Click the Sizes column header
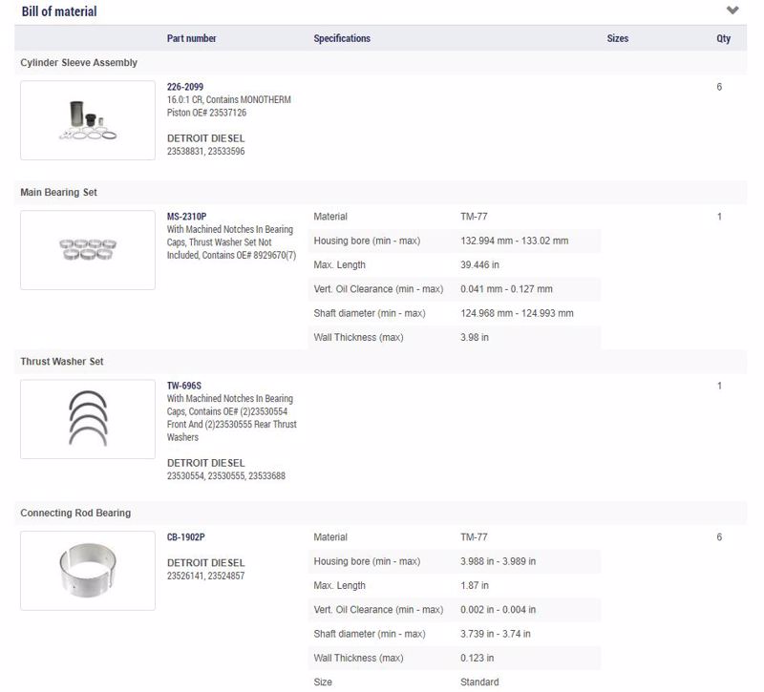This screenshot has width=764, height=692. [x=617, y=38]
